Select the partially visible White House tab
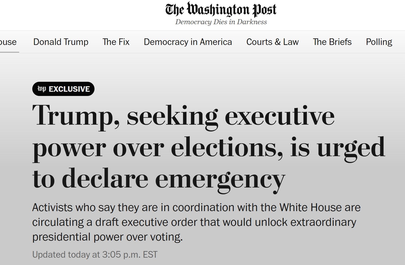This screenshot has width=405, height=265. click(8, 42)
